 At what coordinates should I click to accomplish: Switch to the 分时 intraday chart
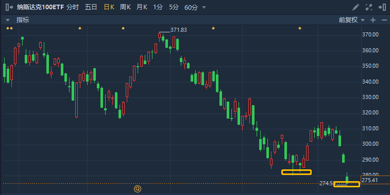73,7
